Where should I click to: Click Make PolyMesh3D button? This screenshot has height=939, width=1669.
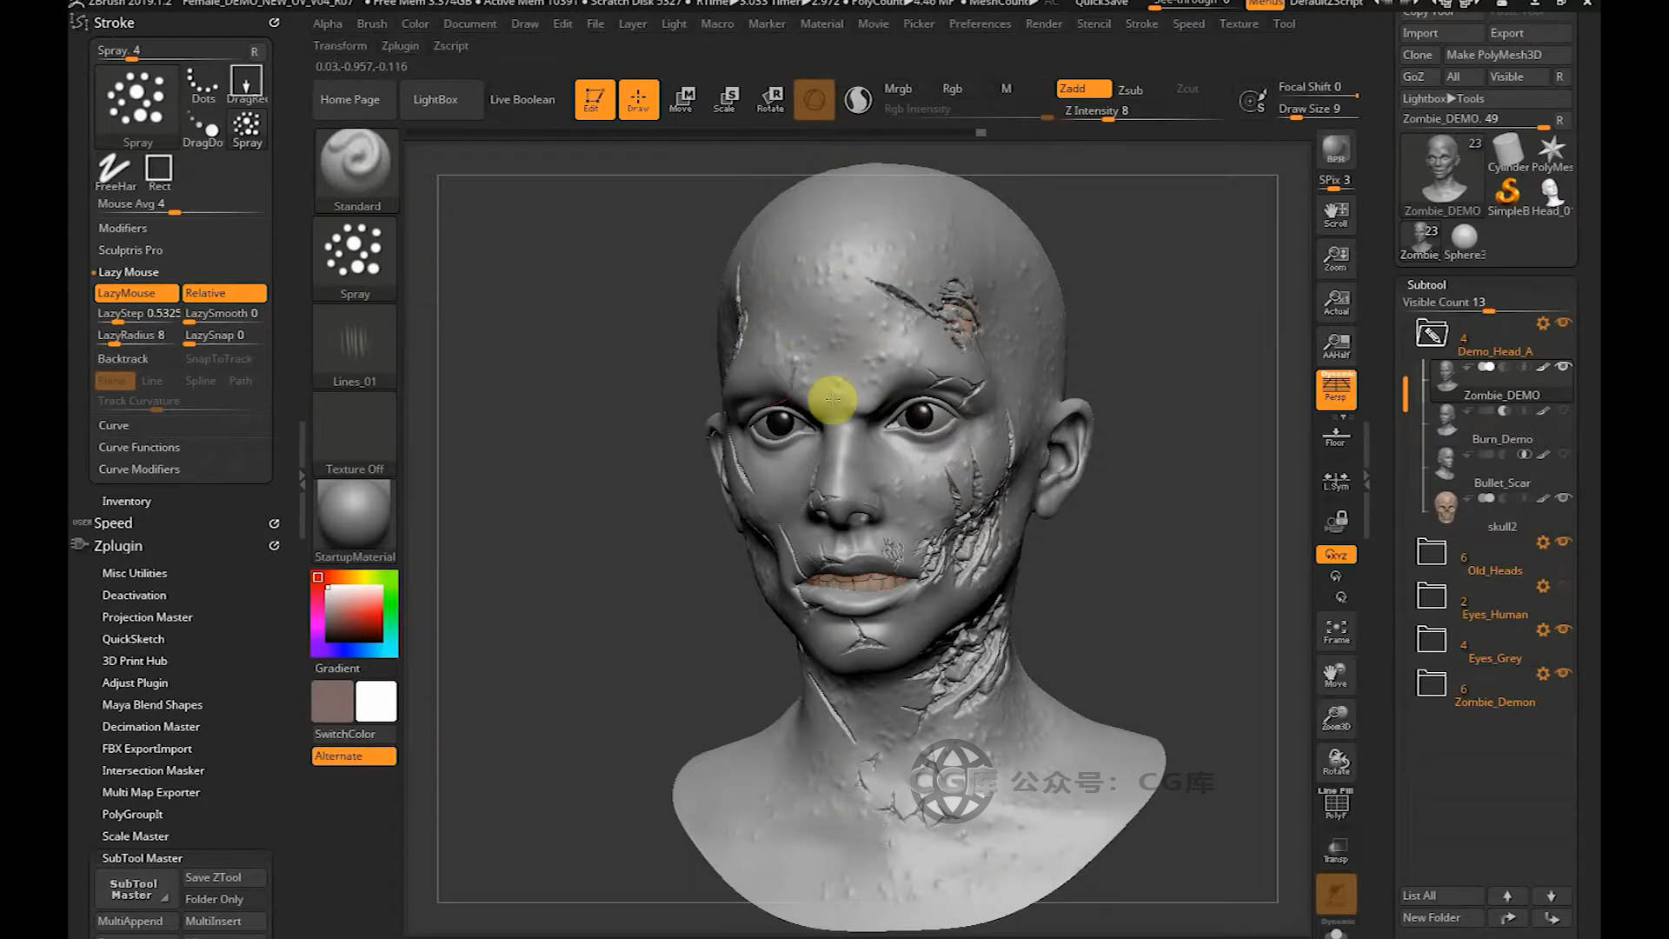(1493, 54)
